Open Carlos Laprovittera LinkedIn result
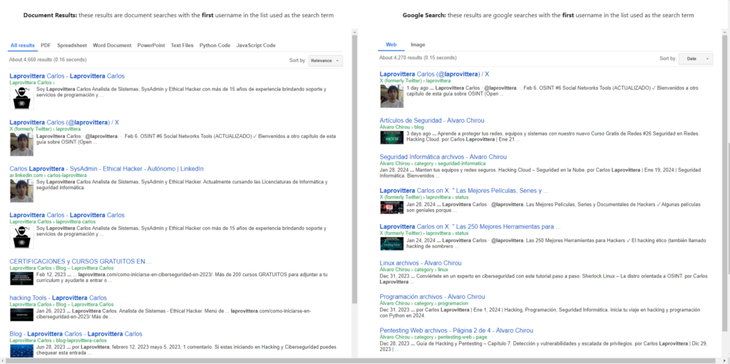 point(106,168)
